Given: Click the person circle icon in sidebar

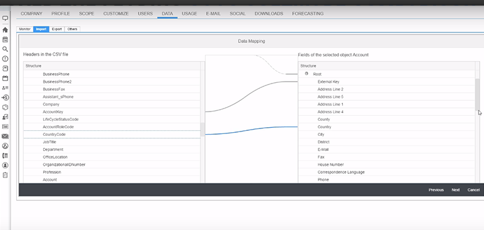Looking at the screenshot, I should pos(5,165).
